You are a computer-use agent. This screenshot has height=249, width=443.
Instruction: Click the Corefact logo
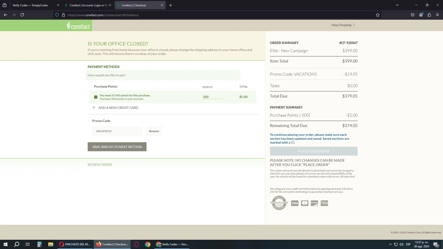pyautogui.click(x=78, y=26)
